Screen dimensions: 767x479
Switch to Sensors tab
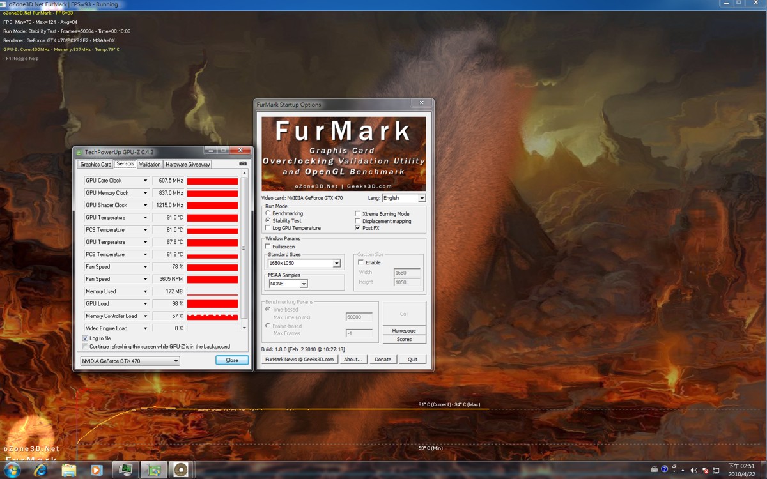click(125, 164)
